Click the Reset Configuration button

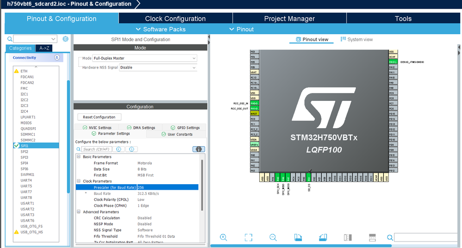click(x=99, y=117)
